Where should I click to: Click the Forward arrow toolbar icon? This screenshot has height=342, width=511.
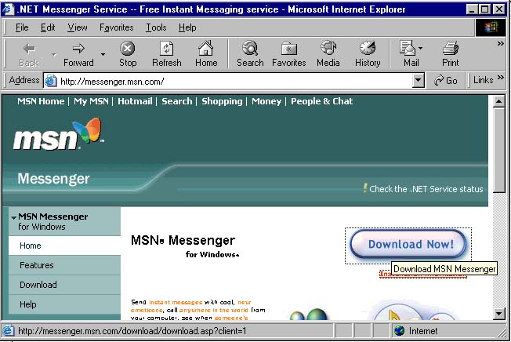(x=78, y=49)
